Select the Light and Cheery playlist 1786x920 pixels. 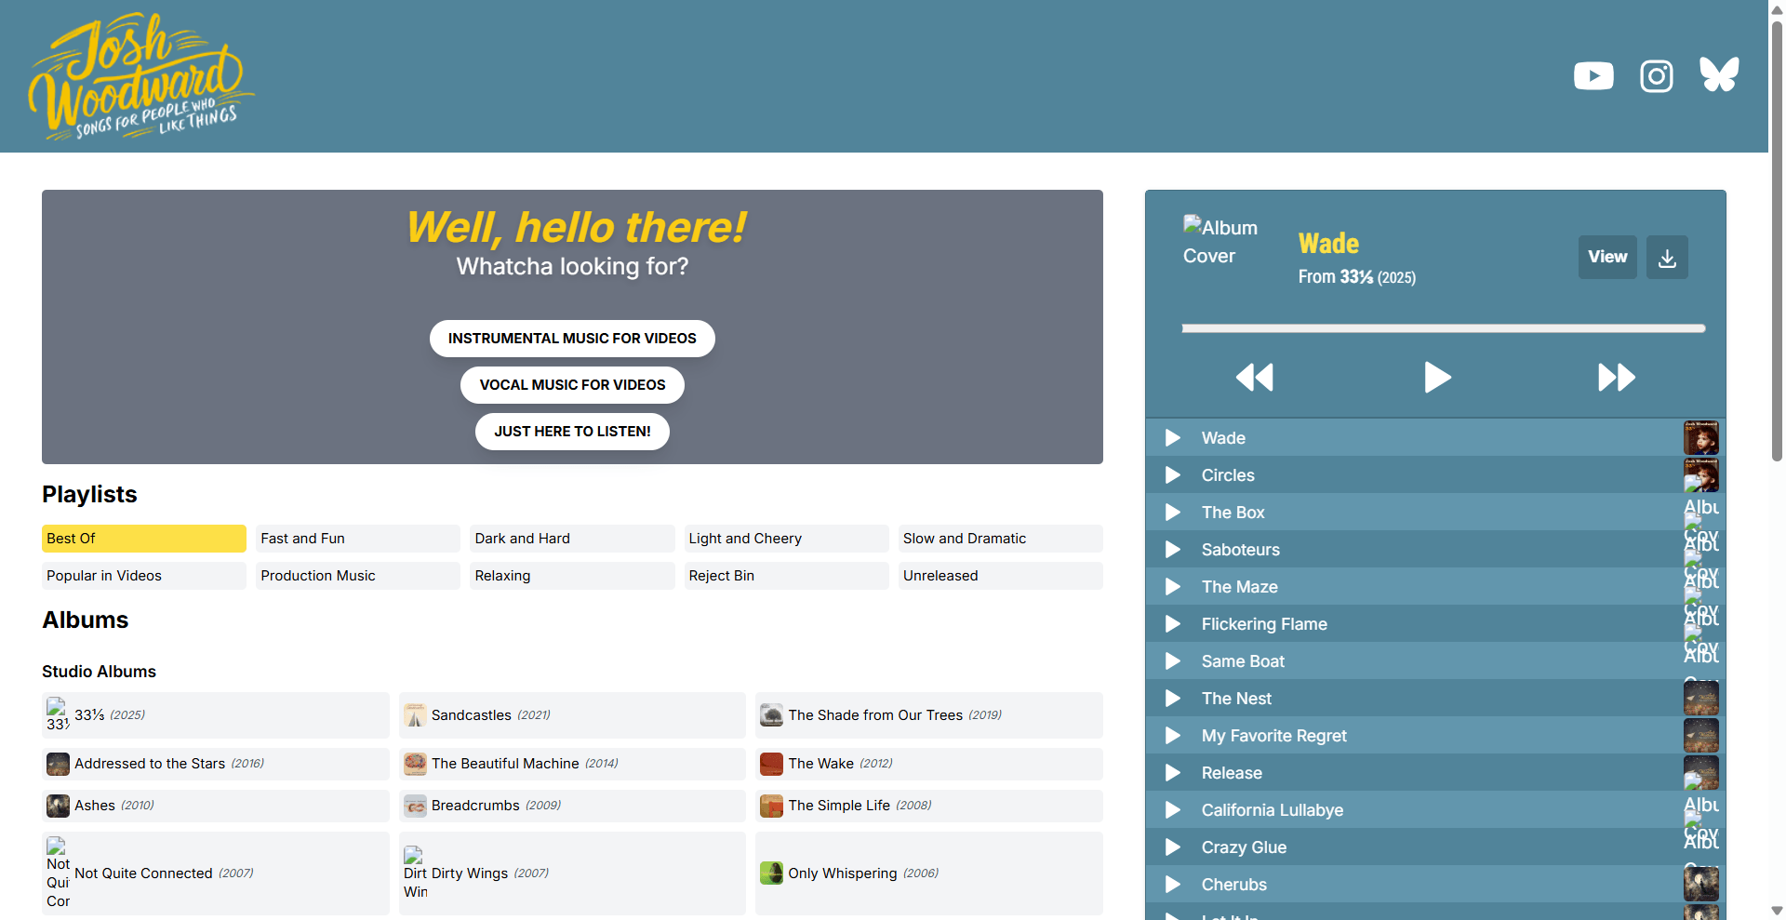(786, 539)
